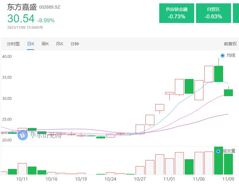Click the 10/11 date axis label
Viewport: 239px width, 184px height.
point(22,179)
